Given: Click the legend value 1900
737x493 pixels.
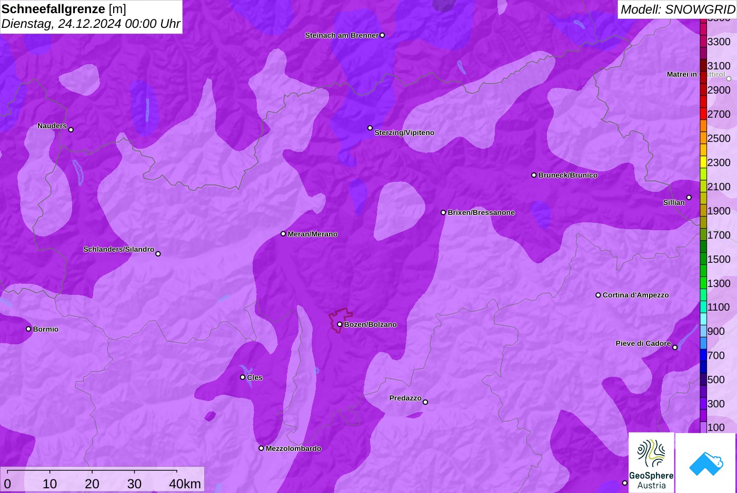Looking at the screenshot, I should tap(719, 211).
